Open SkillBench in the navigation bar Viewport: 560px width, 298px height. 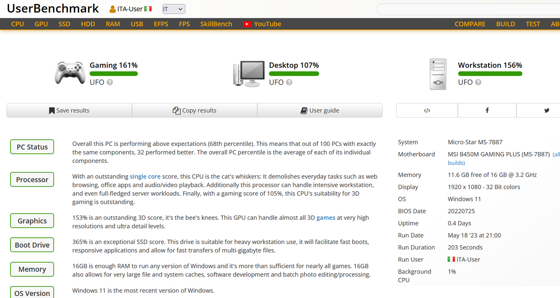pyautogui.click(x=216, y=24)
